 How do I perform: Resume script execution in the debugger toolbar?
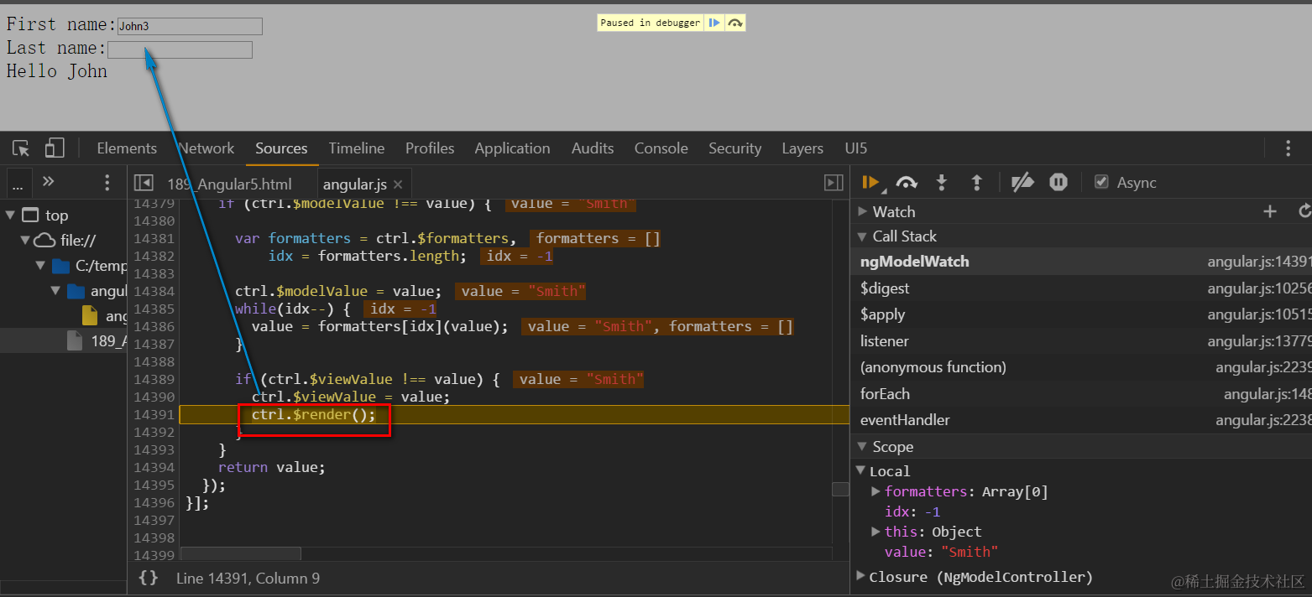(x=870, y=182)
